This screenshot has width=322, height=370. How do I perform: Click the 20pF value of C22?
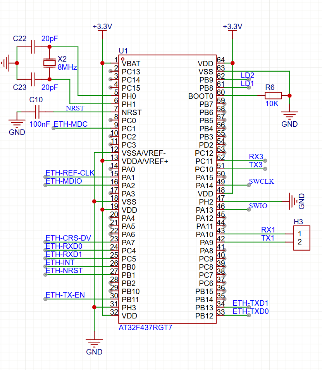[x=50, y=38]
